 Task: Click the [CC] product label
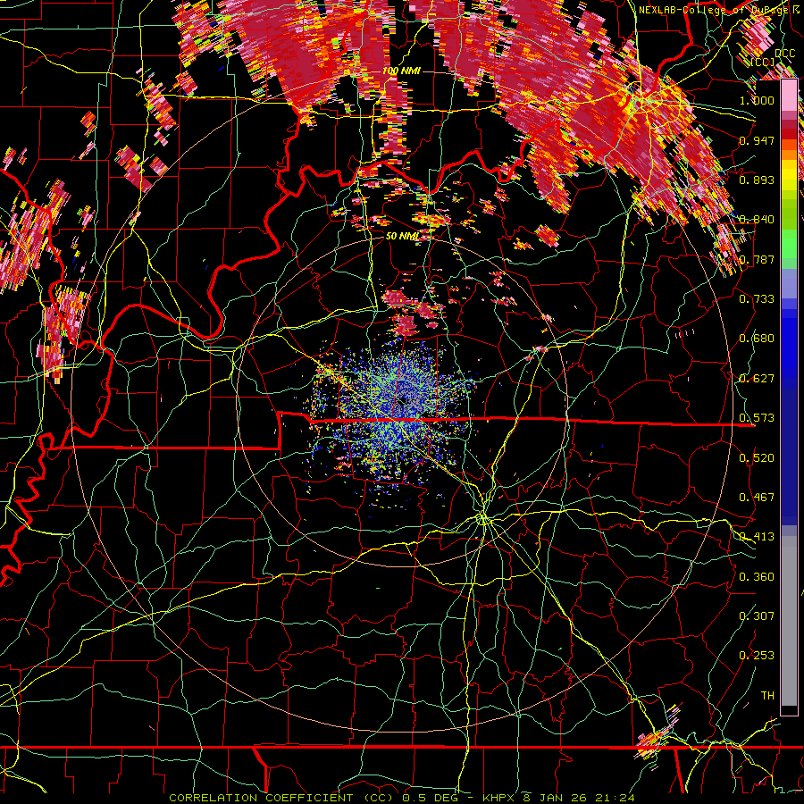pyautogui.click(x=763, y=63)
